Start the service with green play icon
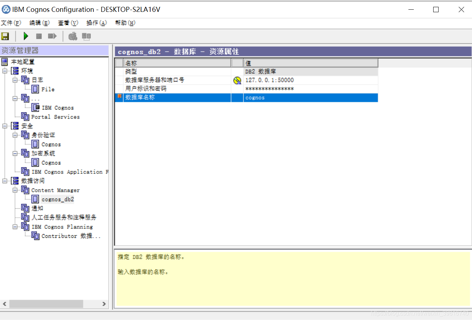Screen dimensions: 472x320 click(x=26, y=36)
